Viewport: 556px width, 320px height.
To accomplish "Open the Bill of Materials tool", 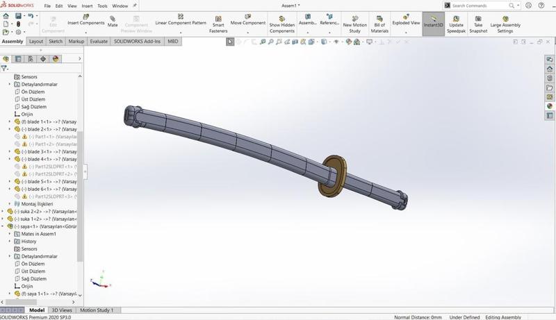I will (379, 24).
